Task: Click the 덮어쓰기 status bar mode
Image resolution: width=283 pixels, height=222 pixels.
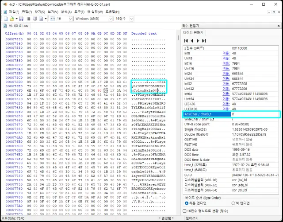Action: pyautogui.click(x=192, y=218)
